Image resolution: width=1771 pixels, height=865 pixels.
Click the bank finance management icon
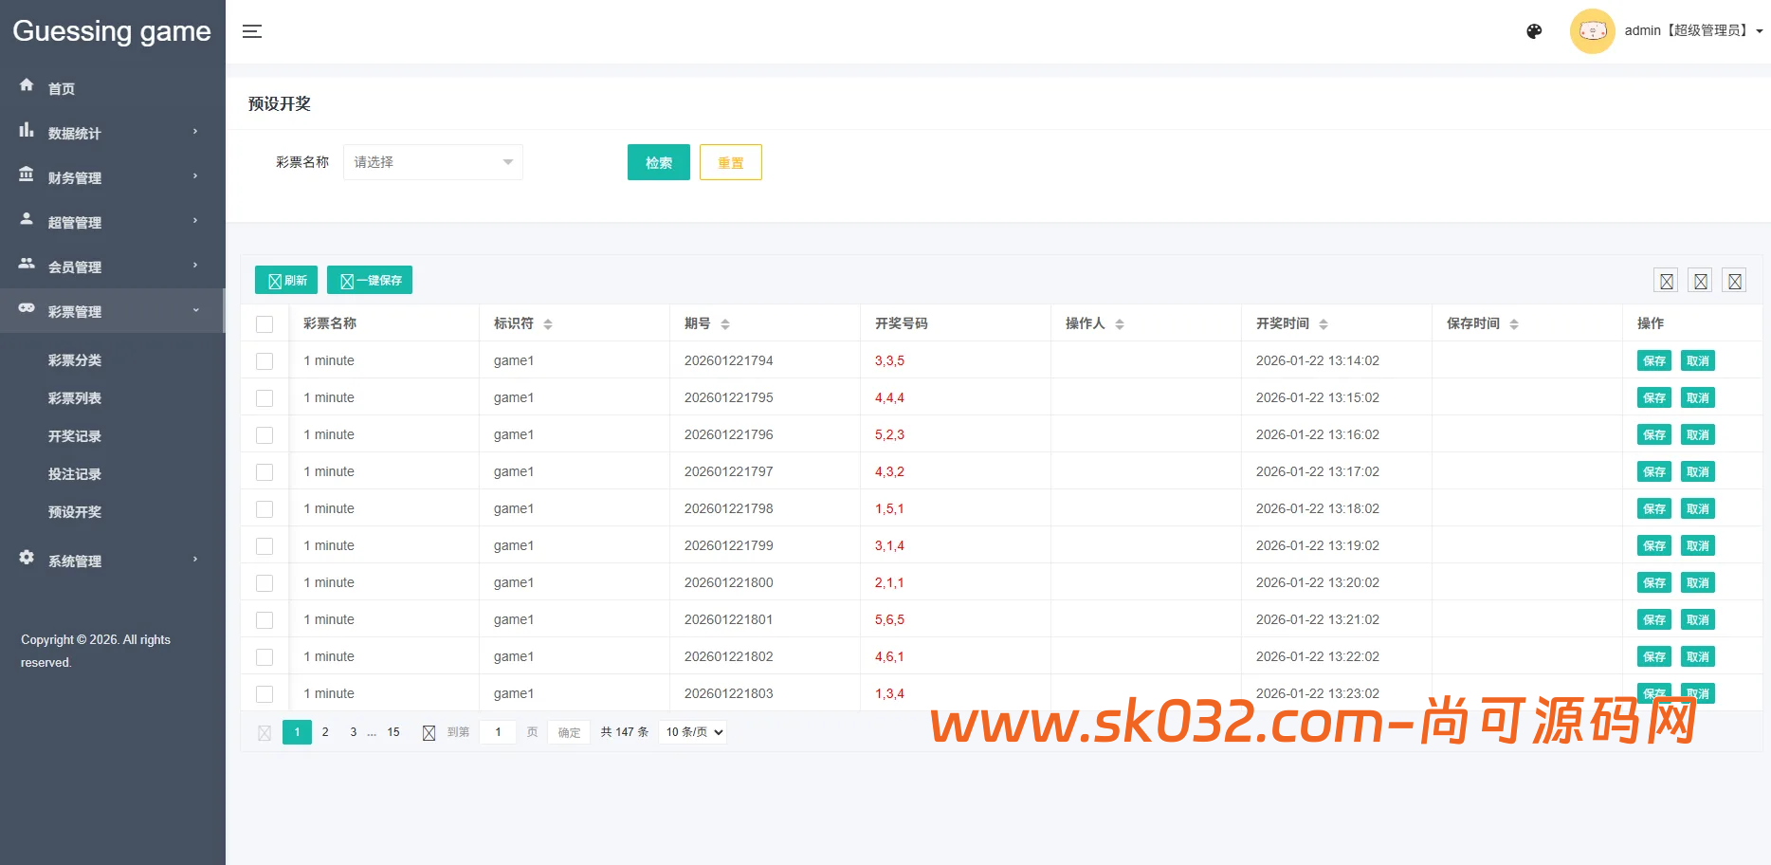[x=27, y=175]
